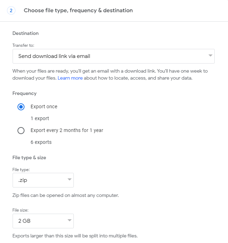Screen dimensions: 228x243
Task: Click the Destination section heading
Action: point(26,33)
